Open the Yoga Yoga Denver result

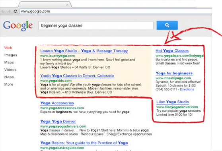pyautogui.click(x=58, y=122)
